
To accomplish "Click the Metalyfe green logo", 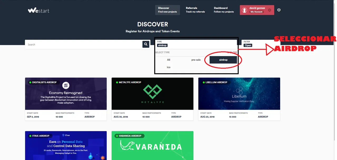I will pyautogui.click(x=152, y=92).
